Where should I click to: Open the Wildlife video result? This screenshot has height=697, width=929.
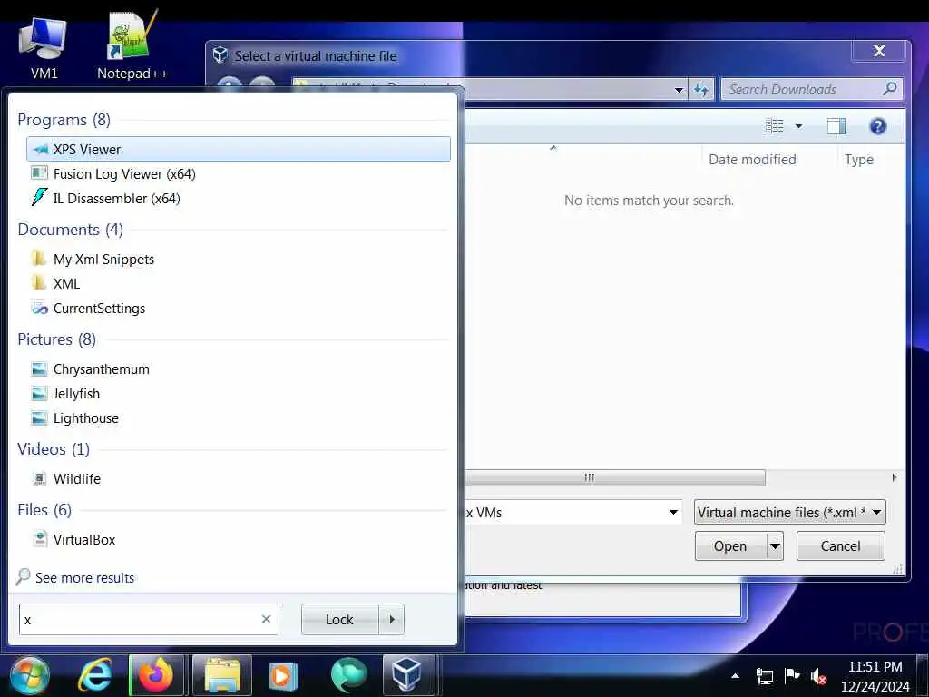click(239, 478)
